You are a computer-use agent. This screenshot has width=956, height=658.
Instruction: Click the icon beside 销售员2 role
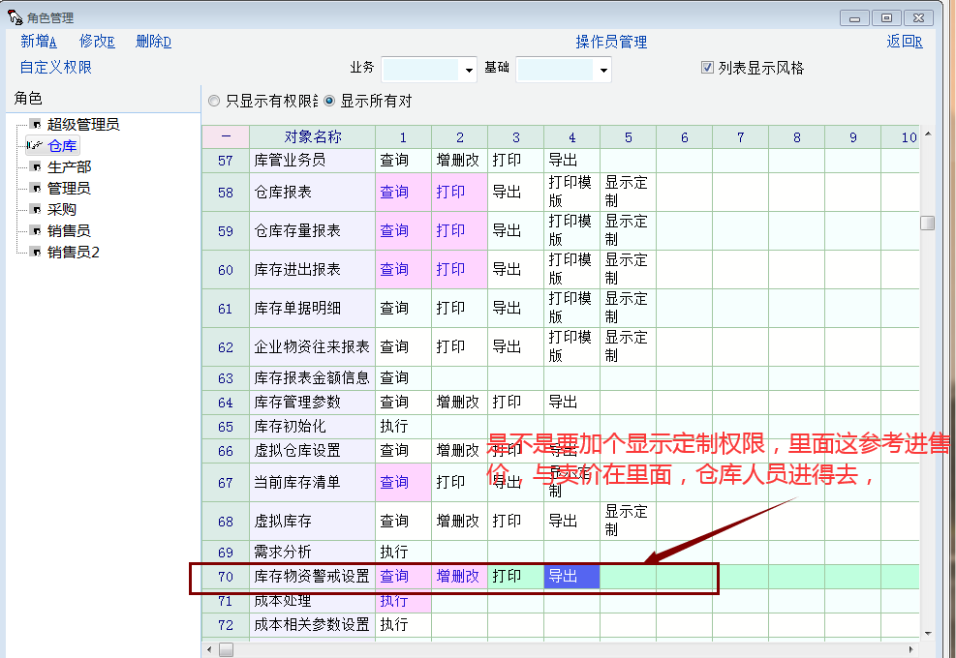click(35, 252)
